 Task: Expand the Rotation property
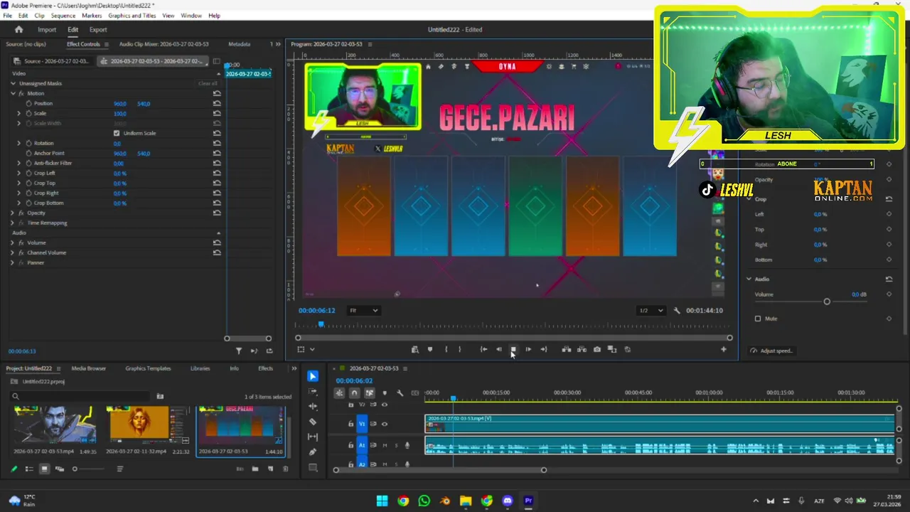click(19, 144)
